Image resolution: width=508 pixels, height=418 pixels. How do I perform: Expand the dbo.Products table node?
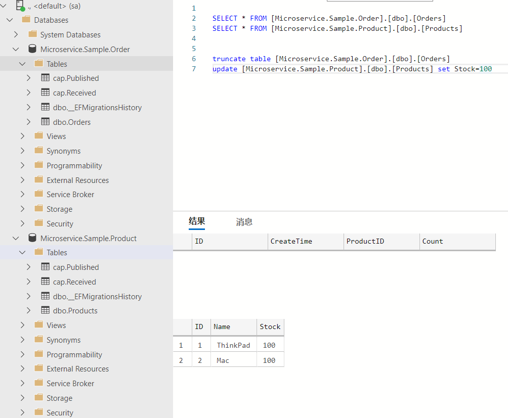[29, 310]
